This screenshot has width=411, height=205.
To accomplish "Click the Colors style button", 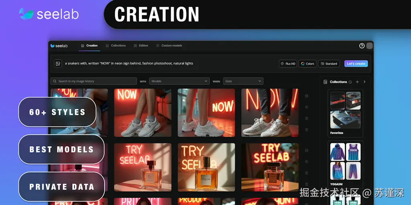I will click(x=307, y=64).
